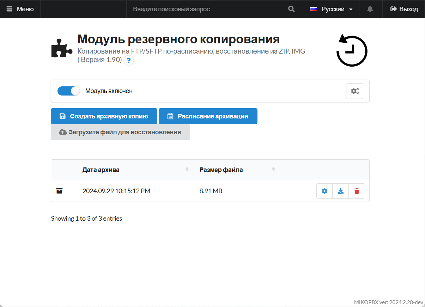
Task: Click the notification bell icon
Action: (370, 9)
